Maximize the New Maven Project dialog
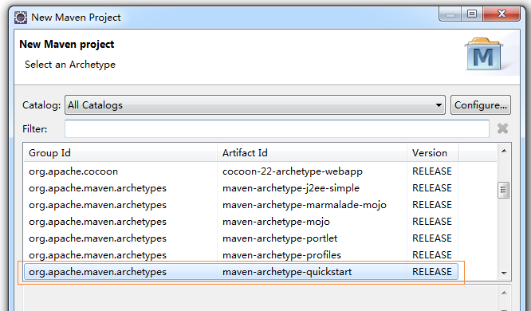 (x=472, y=14)
